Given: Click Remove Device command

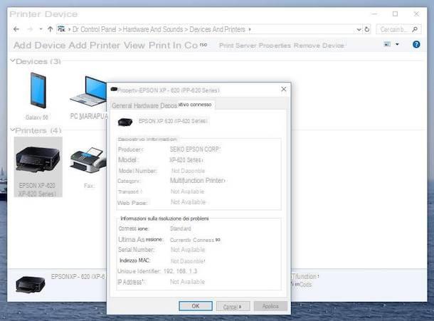Looking at the screenshot, I should coord(319,46).
